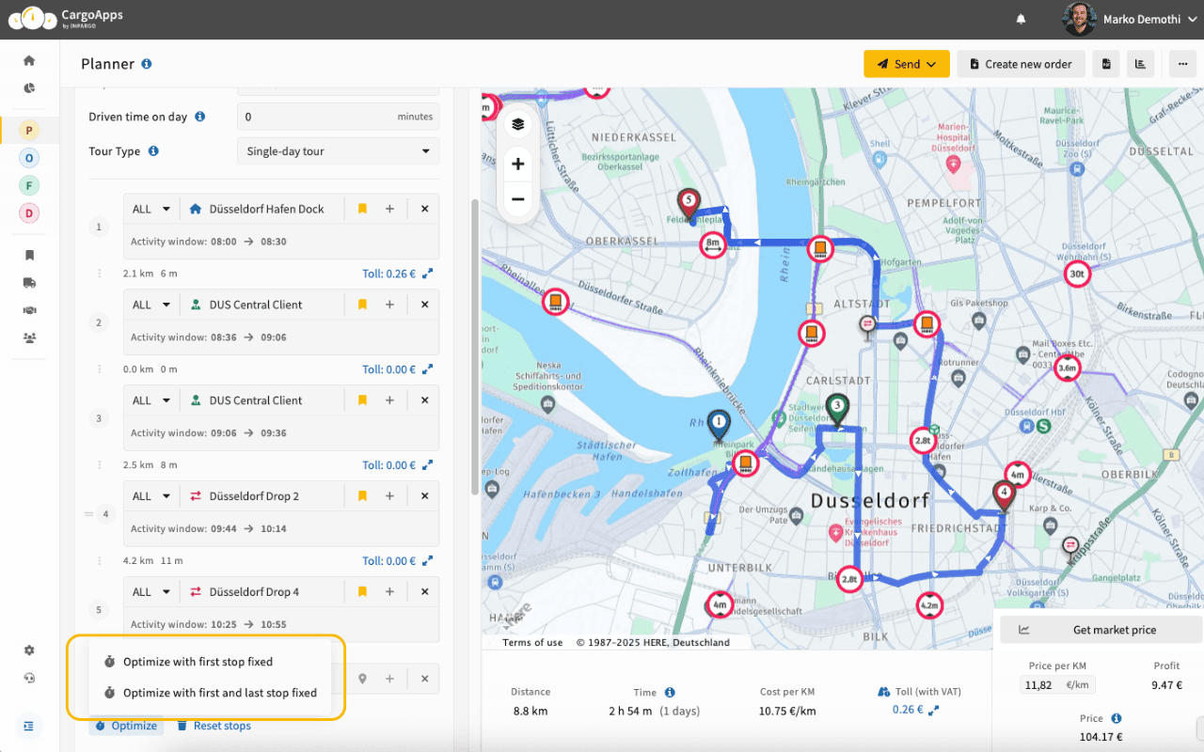Click Create new order button
This screenshot has height=752, width=1204.
pyautogui.click(x=1021, y=64)
